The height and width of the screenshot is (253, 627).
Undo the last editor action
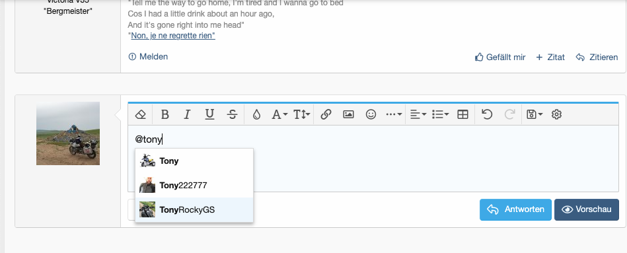pos(487,115)
